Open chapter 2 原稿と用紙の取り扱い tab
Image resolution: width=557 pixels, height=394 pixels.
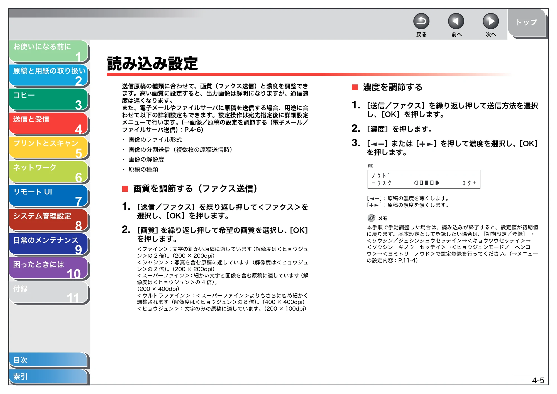[49, 76]
